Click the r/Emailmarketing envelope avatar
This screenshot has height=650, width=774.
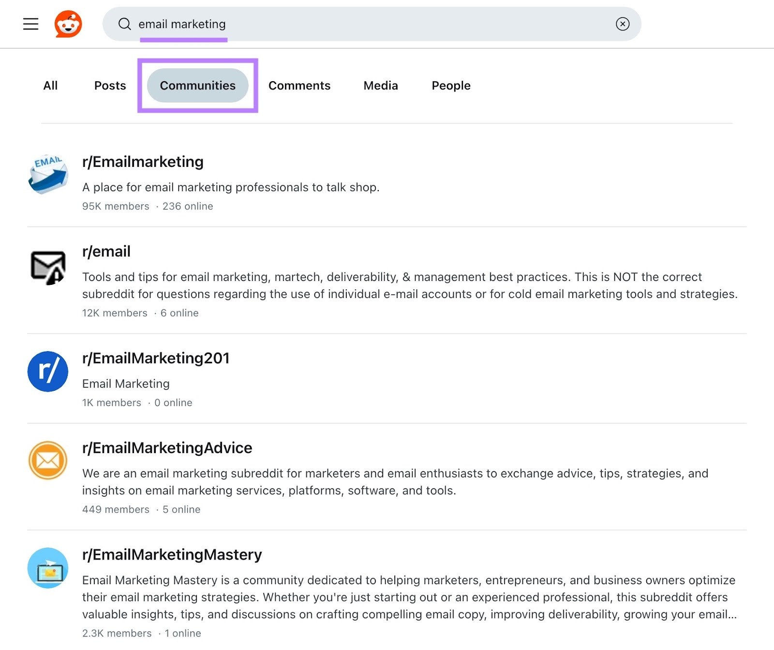point(47,174)
